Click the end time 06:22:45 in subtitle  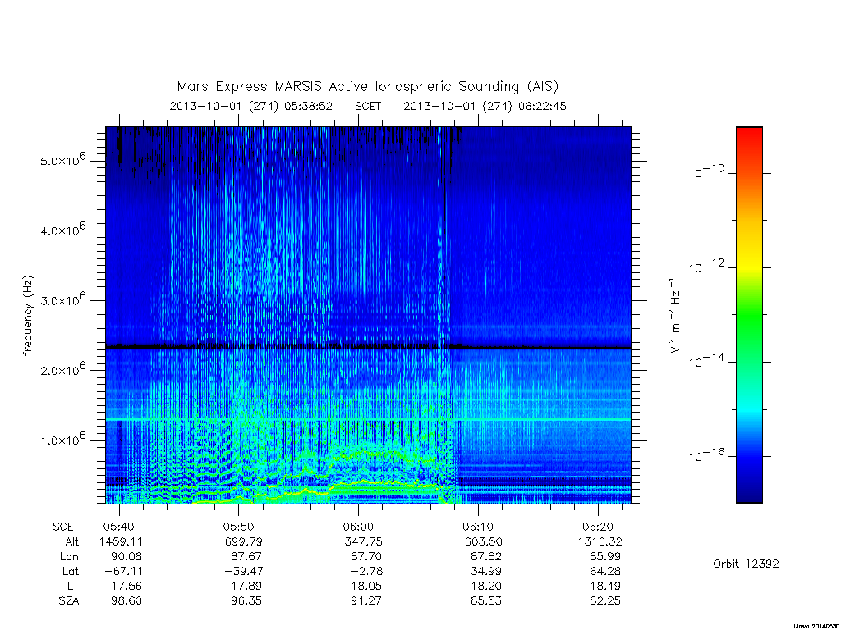pos(542,106)
